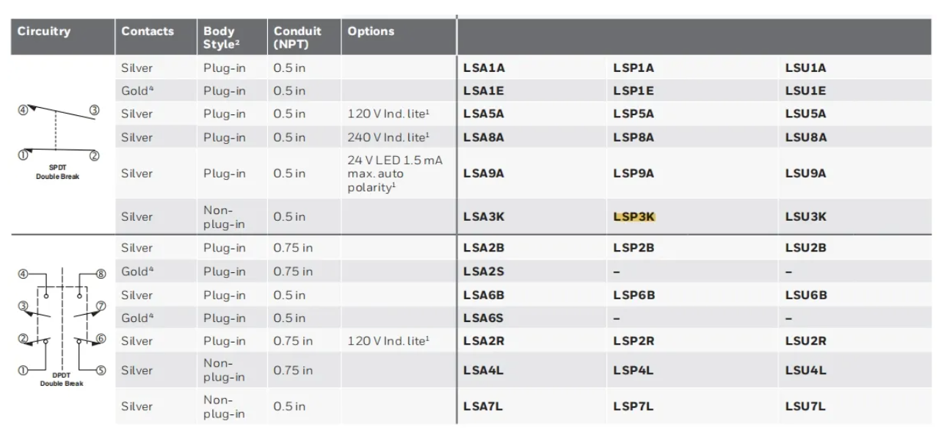Click the DPDT Double Break circuit diagram
Screen dimensions: 947x432
(62, 322)
